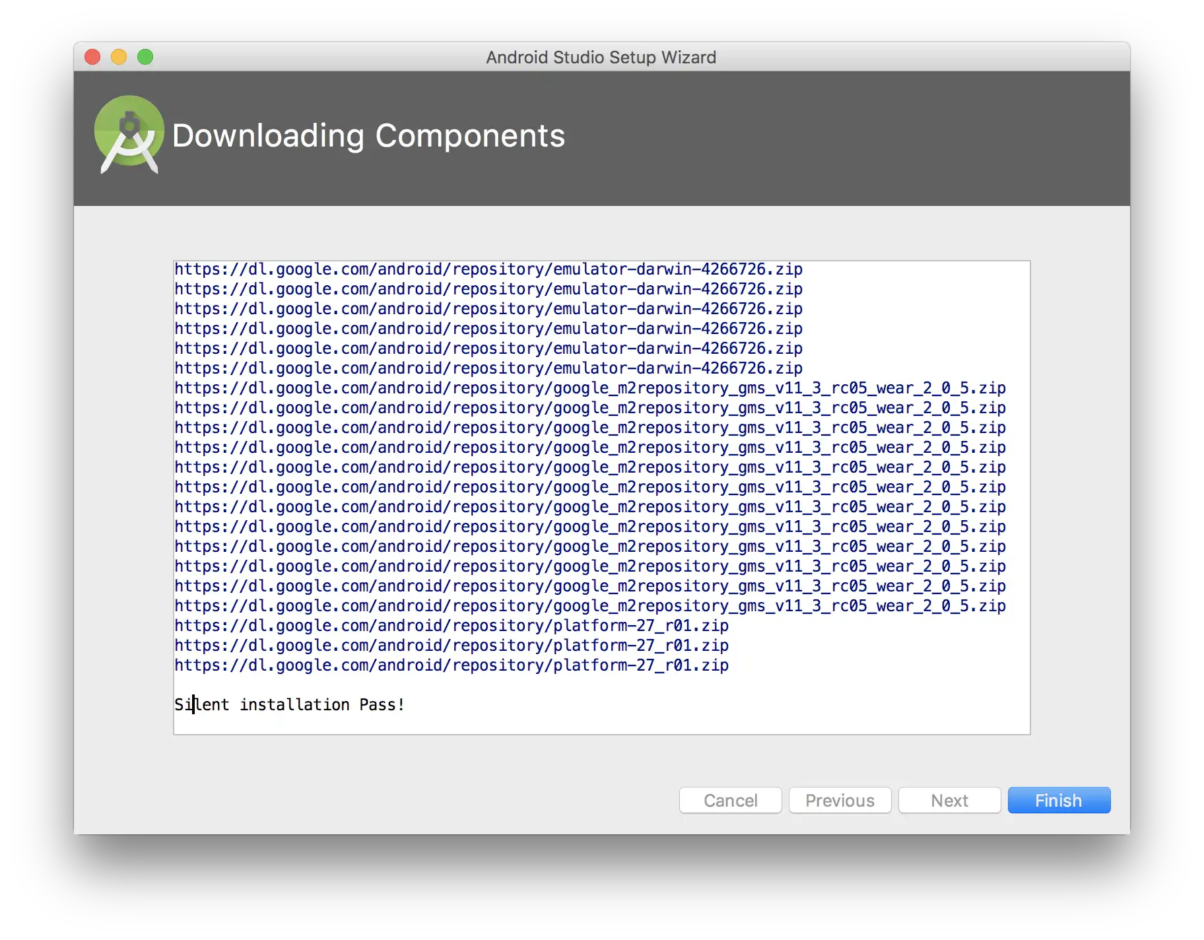Click the "Silent installation Pass!" message
This screenshot has width=1204, height=940.
click(x=289, y=704)
